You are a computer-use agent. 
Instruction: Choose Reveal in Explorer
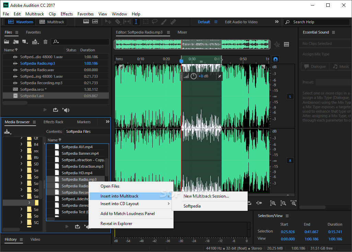point(131,224)
